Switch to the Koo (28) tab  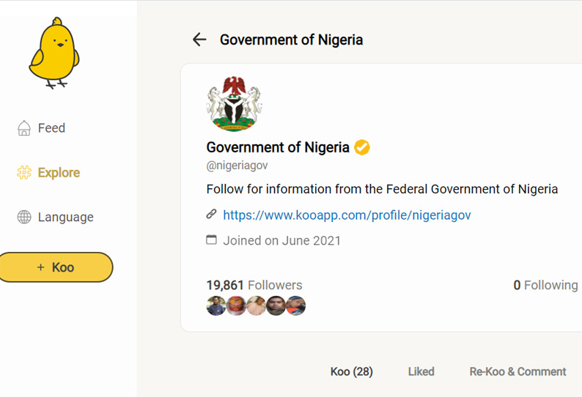point(352,371)
